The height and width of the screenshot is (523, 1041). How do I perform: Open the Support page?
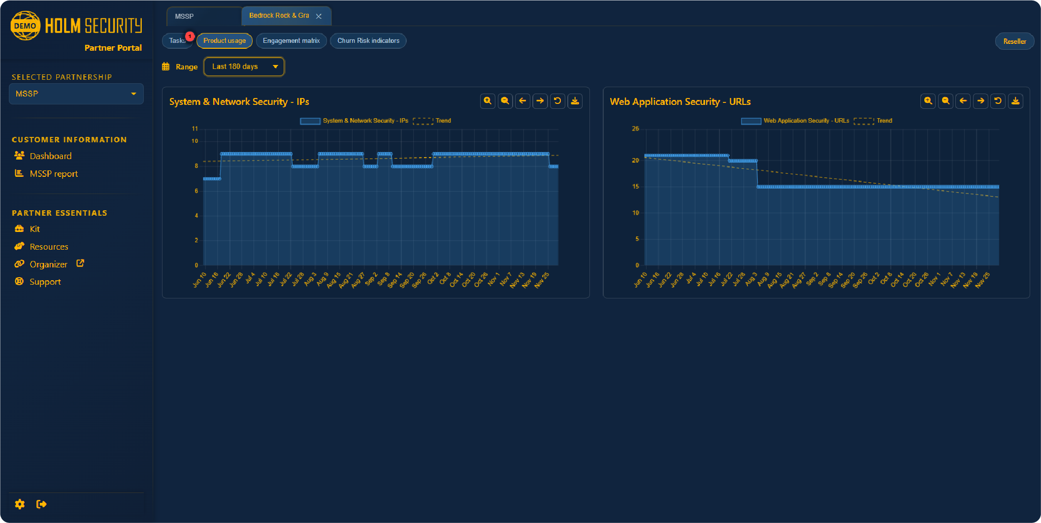point(45,281)
